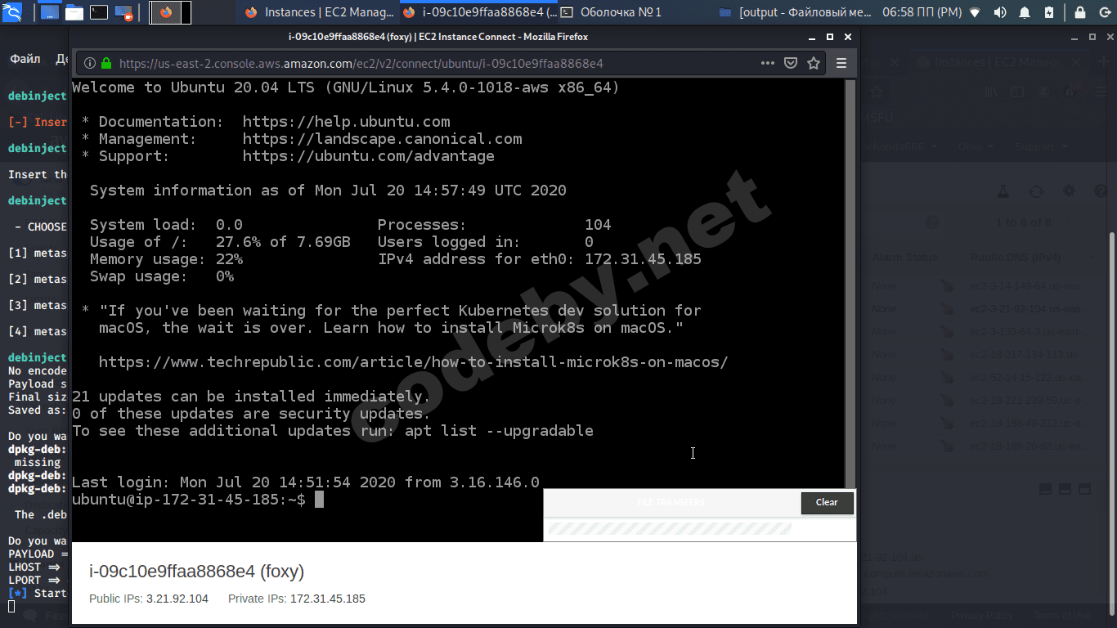Open the network indicator in the system tray

click(974, 12)
